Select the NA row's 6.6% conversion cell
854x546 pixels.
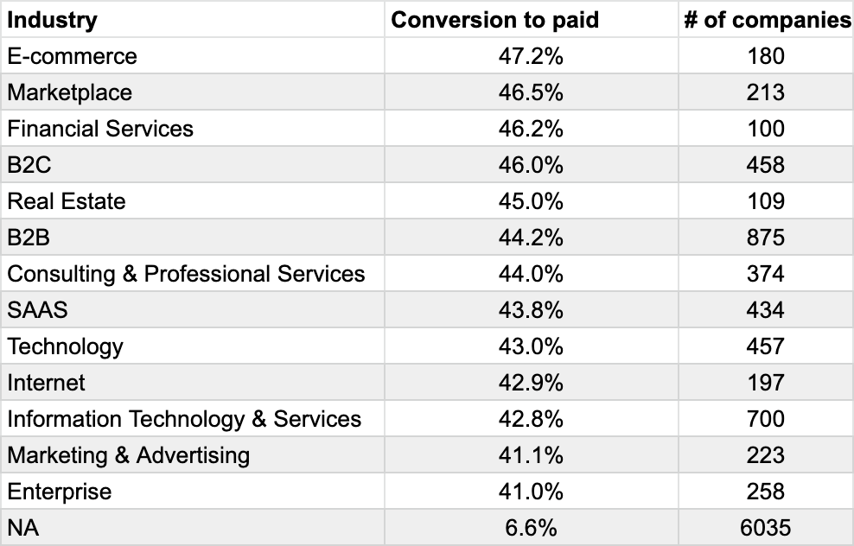[531, 528]
